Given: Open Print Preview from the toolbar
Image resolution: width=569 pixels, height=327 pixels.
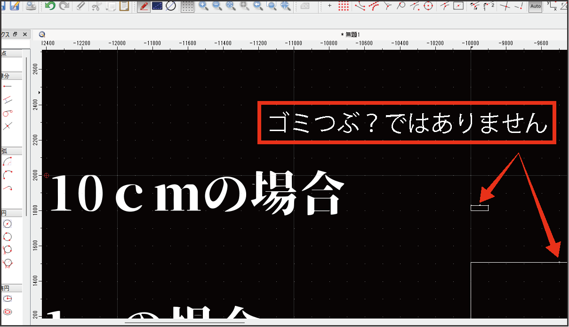Looking at the screenshot, I should pos(31,6).
